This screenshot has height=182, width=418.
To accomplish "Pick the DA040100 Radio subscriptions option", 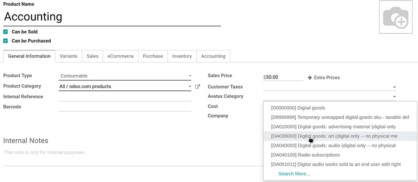I will tap(305, 155).
